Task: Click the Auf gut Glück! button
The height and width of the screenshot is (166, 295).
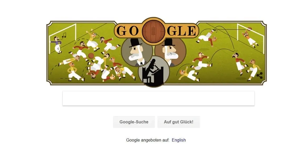Action: click(x=179, y=122)
